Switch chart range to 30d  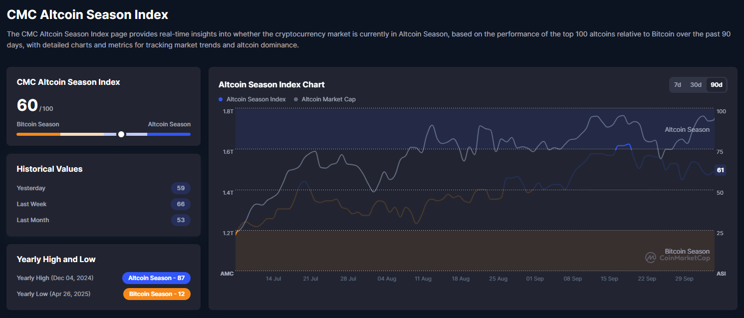click(696, 85)
